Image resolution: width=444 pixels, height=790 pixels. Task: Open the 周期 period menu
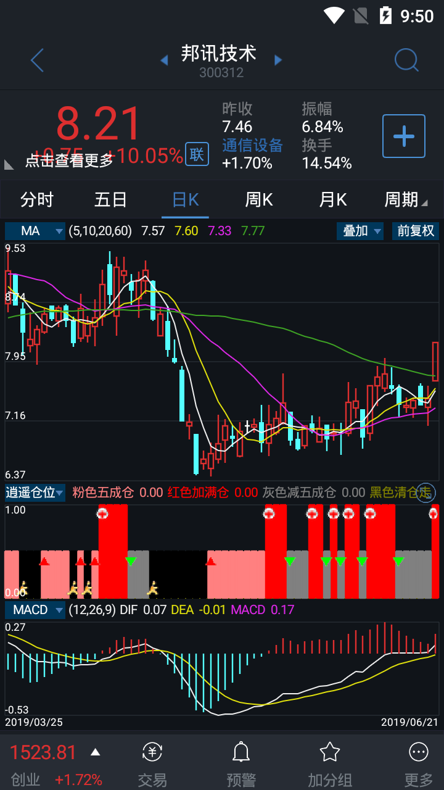405,199
